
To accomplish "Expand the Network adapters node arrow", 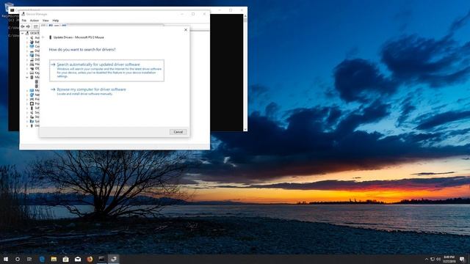I will [27, 95].
